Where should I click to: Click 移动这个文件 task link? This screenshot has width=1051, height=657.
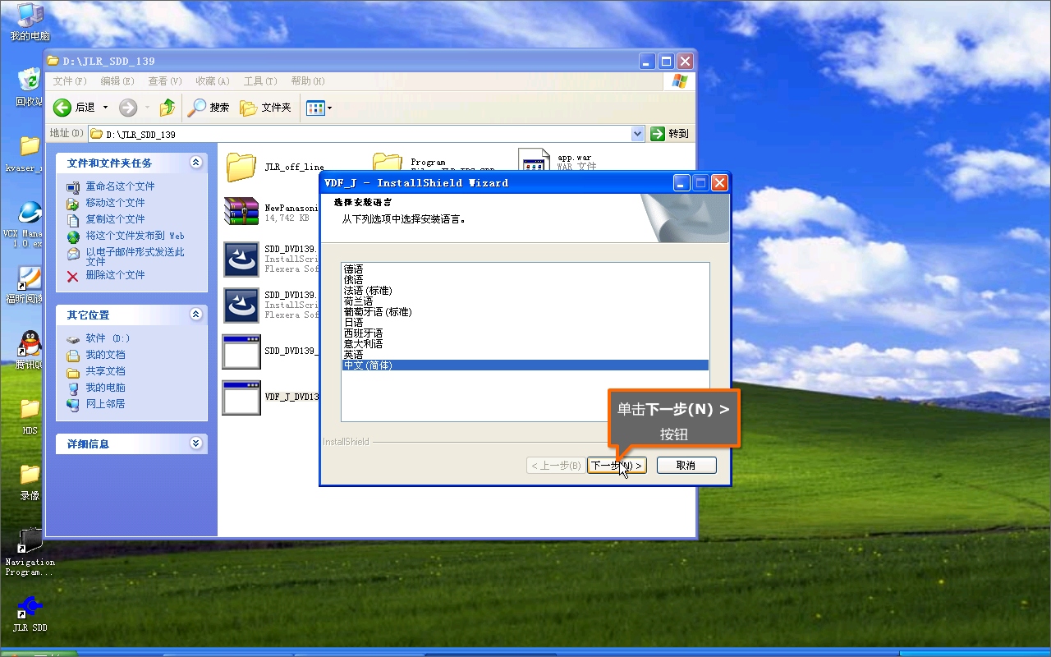coord(115,203)
